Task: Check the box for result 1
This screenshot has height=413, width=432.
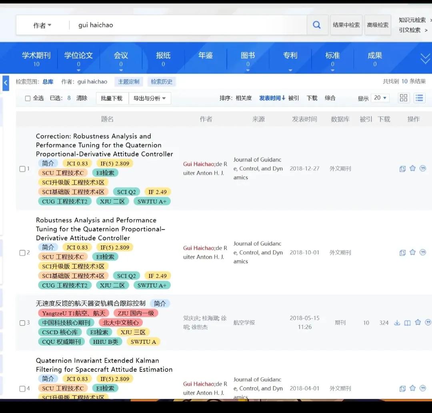Action: pos(22,169)
